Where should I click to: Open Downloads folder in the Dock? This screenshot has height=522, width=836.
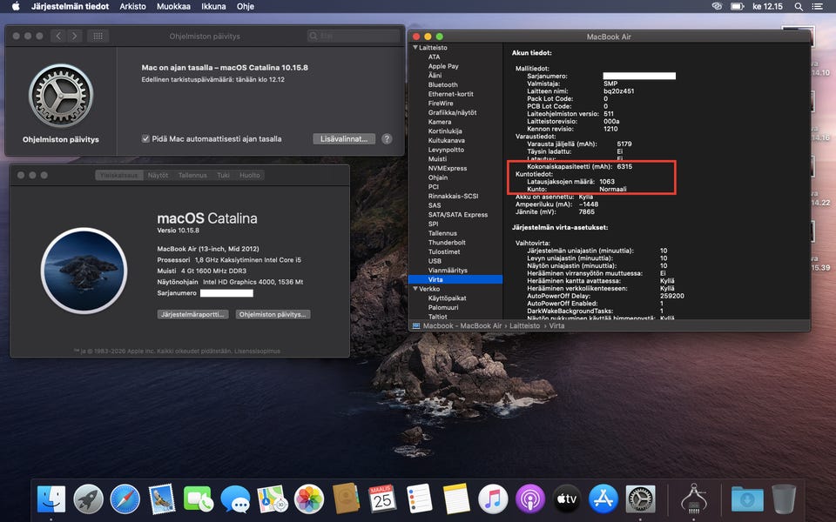[747, 499]
